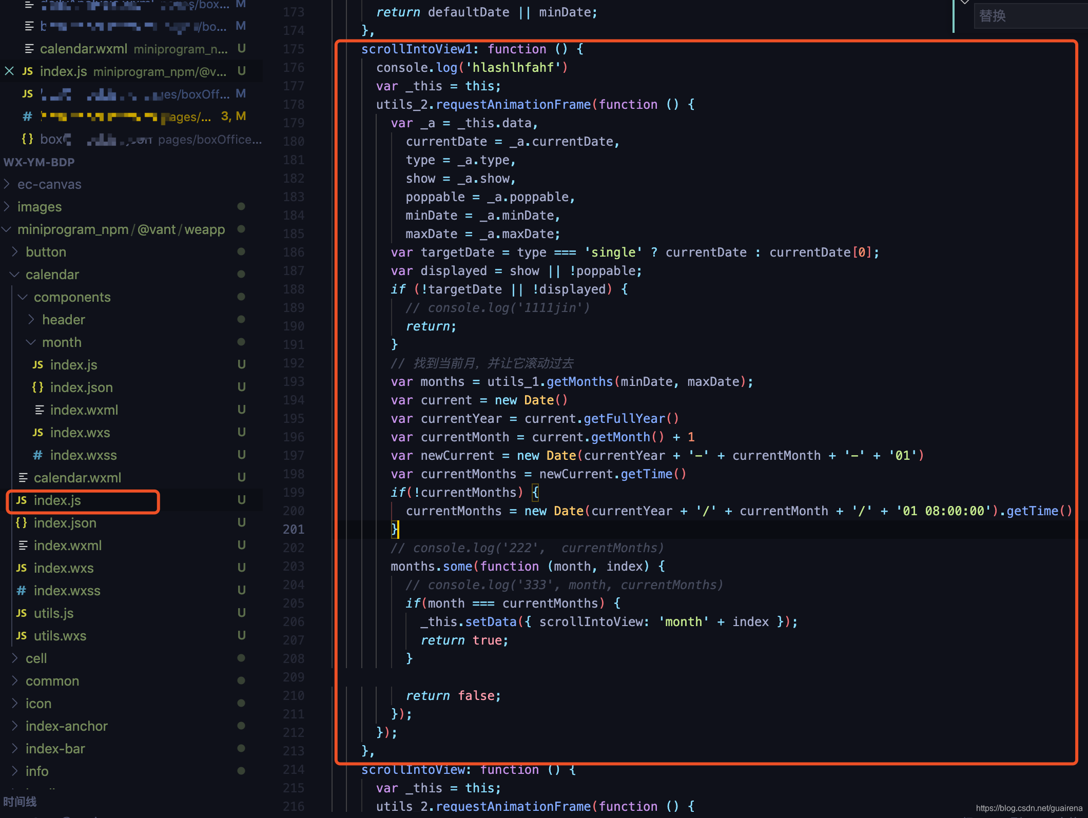Click the requestAnimationFrame call on line 178
Image resolution: width=1088 pixels, height=818 pixels.
pyautogui.click(x=513, y=104)
